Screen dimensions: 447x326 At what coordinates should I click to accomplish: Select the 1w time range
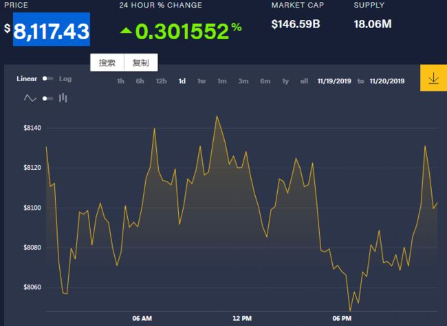click(201, 81)
